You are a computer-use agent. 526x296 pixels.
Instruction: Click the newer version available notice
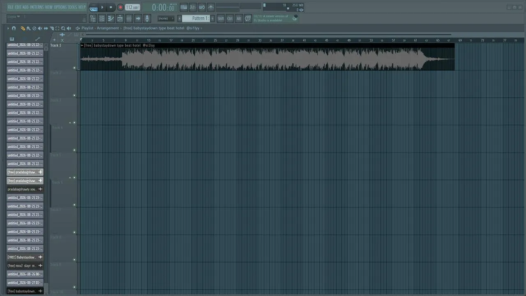(275, 18)
